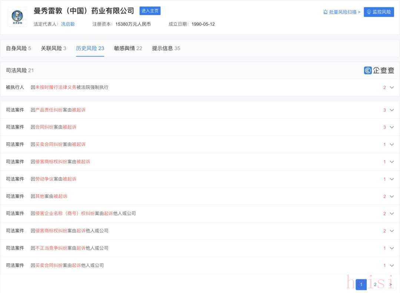Expand the 侵害企业名称（商号）权纠纷 row

[391, 214]
